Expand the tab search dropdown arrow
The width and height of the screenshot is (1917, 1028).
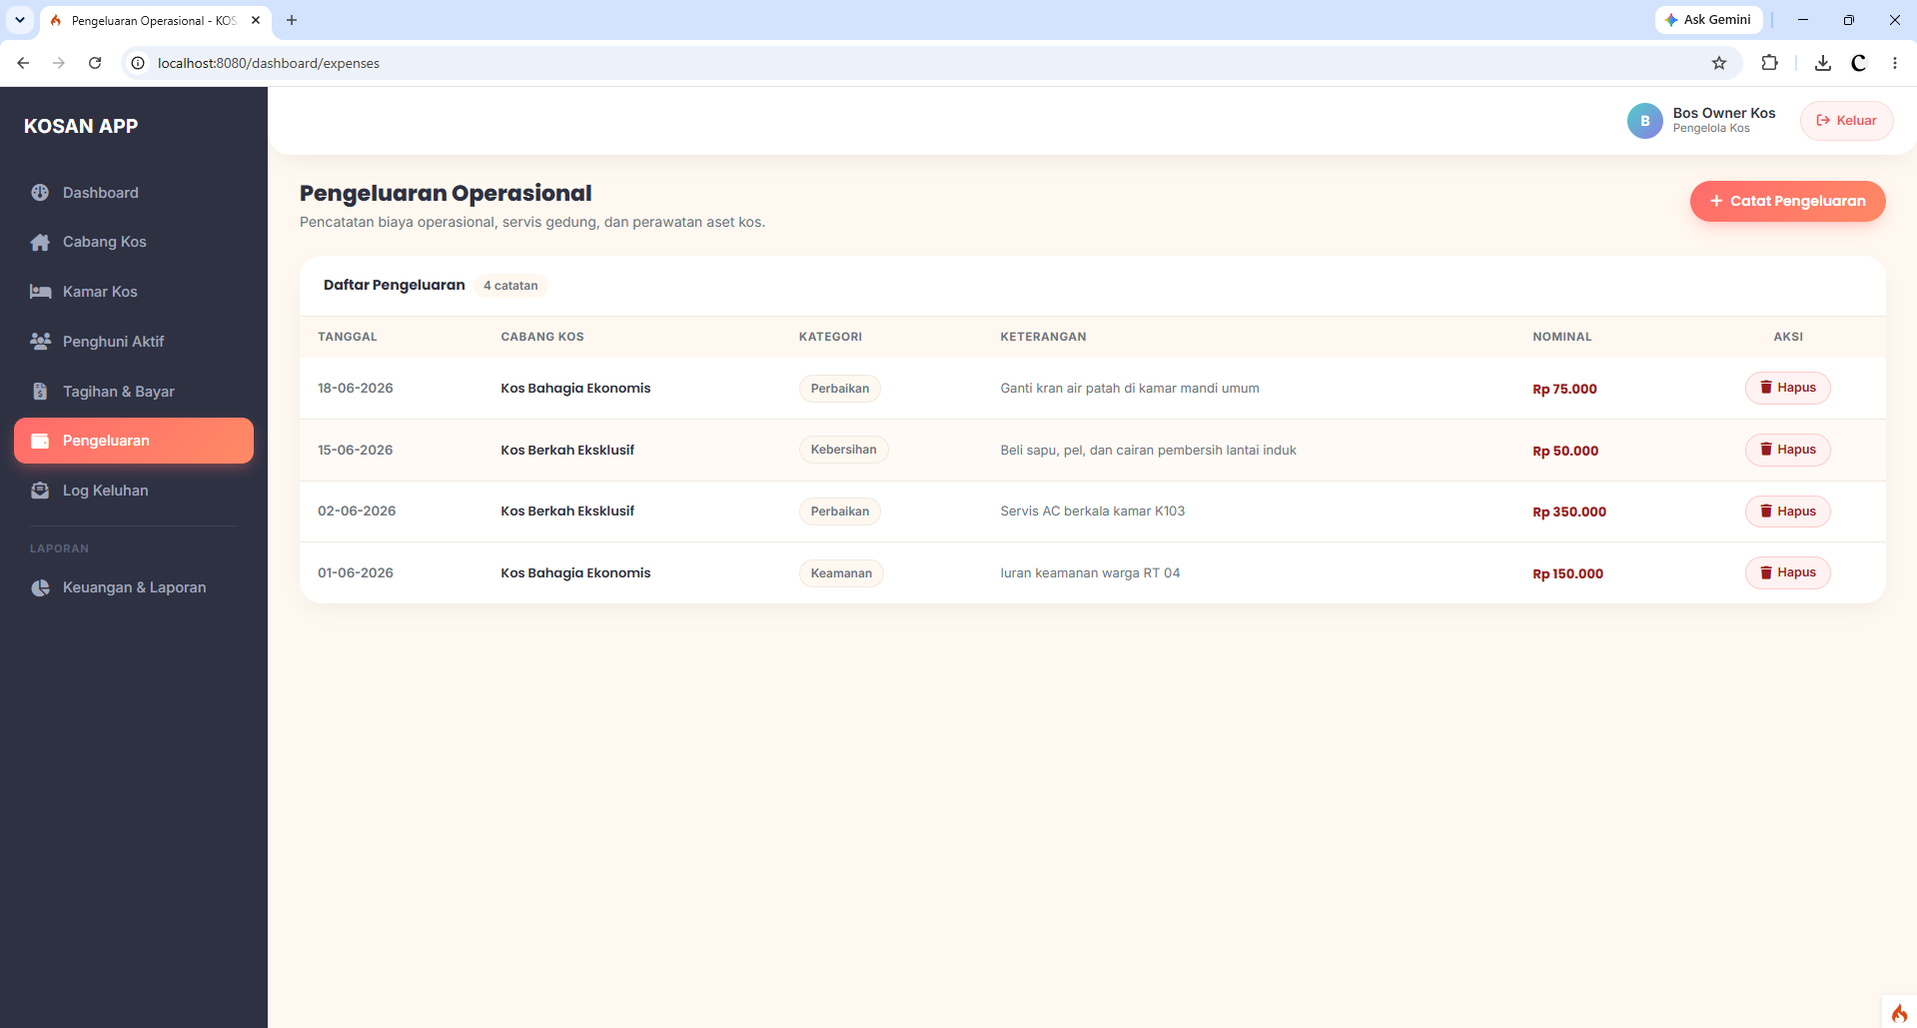19,20
